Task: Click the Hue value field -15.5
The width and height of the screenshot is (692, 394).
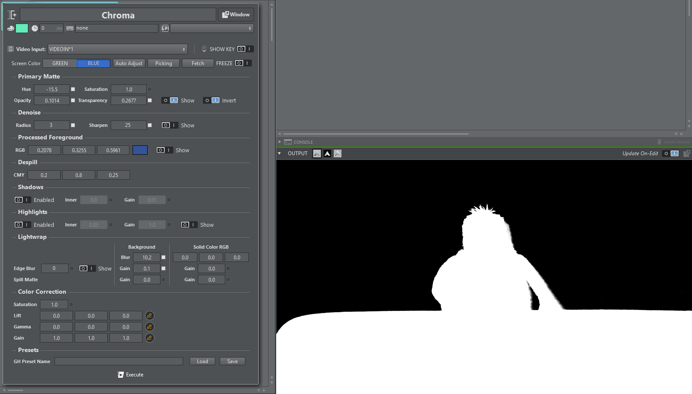Action: pos(52,89)
